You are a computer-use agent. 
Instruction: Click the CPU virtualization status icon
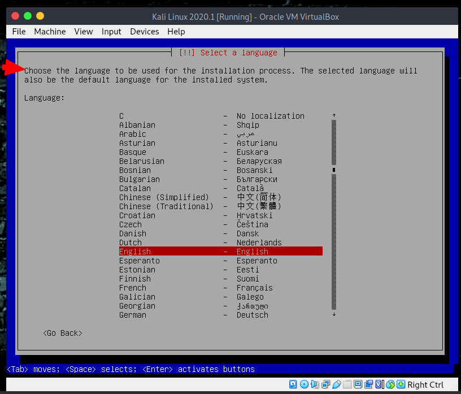(379, 384)
